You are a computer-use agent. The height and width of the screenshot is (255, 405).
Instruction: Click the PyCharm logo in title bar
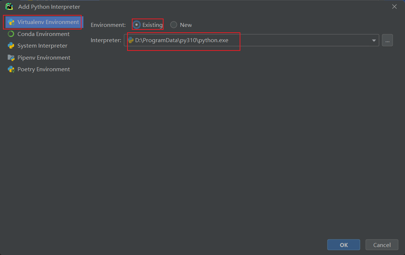pos(9,7)
